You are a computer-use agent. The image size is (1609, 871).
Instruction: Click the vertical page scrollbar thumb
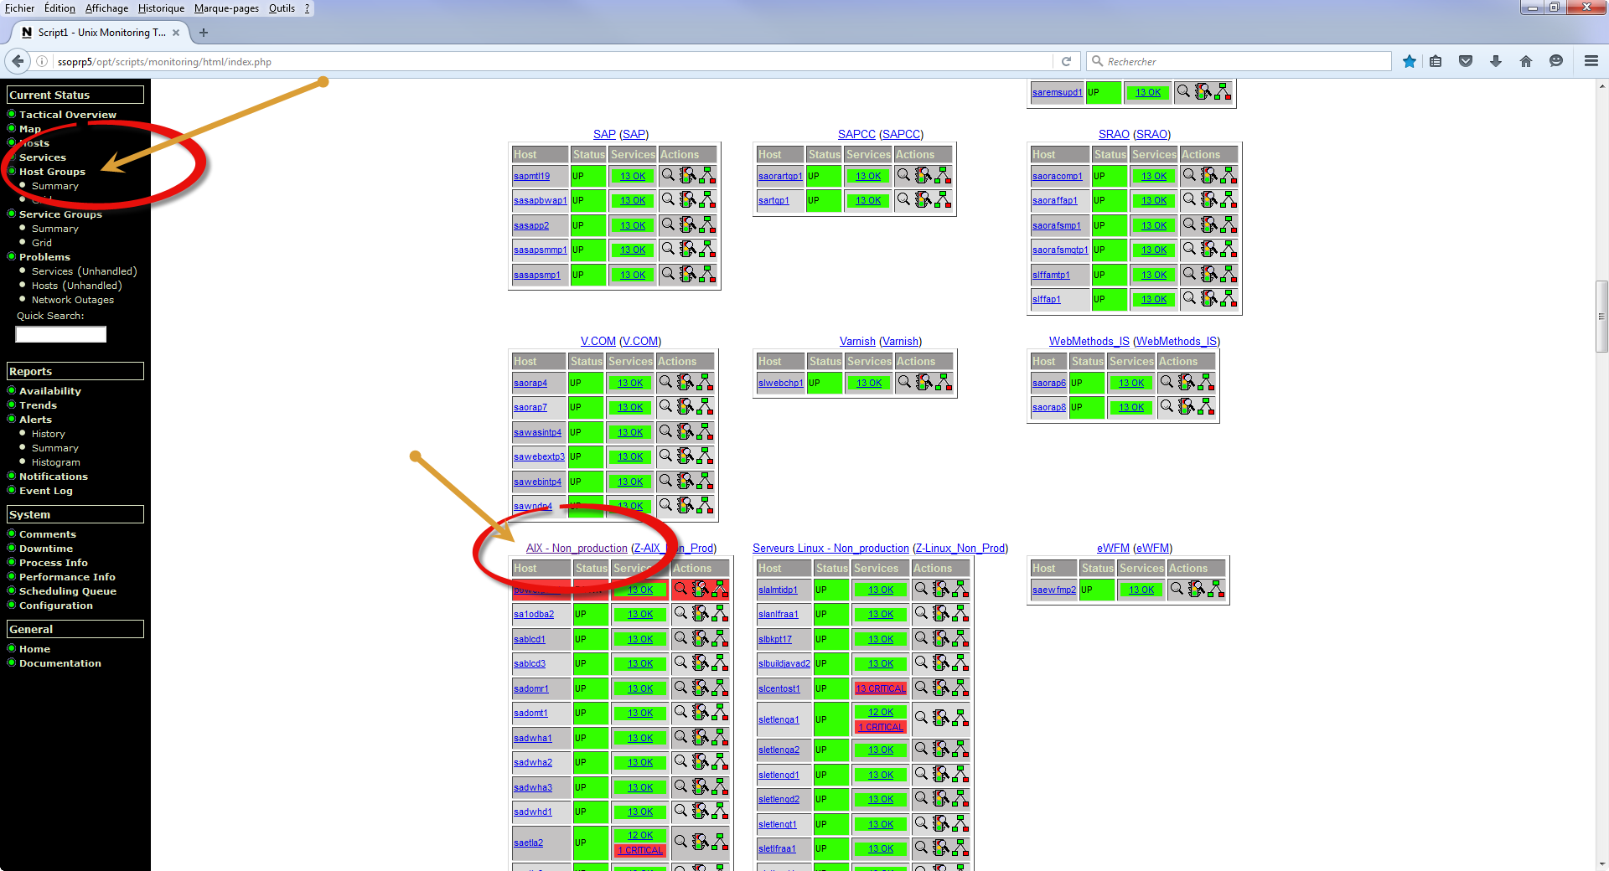click(x=1601, y=317)
